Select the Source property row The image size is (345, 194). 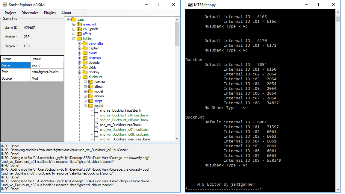tap(32, 78)
